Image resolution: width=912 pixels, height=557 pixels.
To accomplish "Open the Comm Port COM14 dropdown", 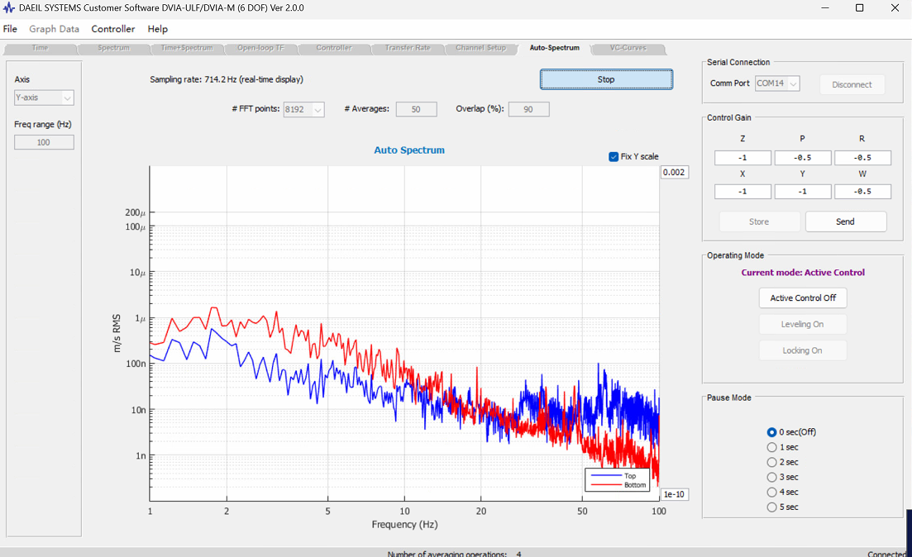I will point(778,83).
